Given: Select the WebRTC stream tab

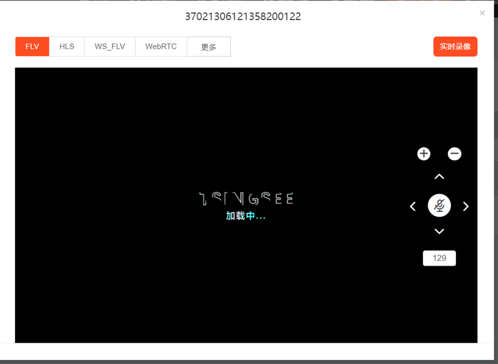Looking at the screenshot, I should point(161,47).
